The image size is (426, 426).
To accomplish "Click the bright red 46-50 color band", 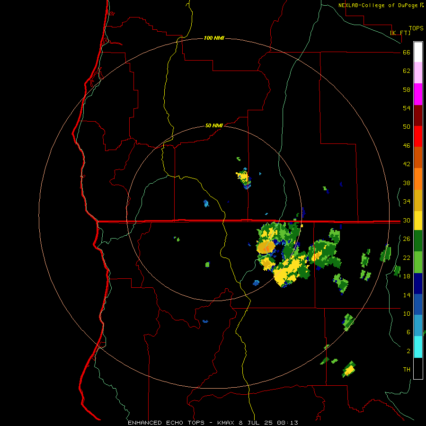I will [418, 136].
